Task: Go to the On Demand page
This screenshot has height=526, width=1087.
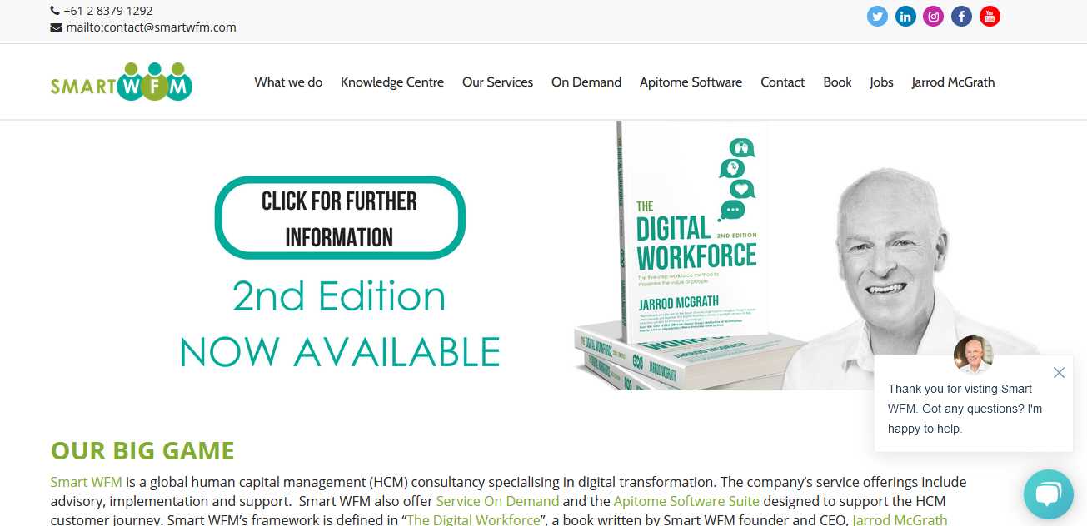Action: 586,82
